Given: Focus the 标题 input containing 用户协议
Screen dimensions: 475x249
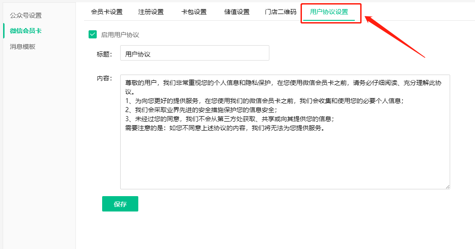Looking at the screenshot, I should [194, 54].
